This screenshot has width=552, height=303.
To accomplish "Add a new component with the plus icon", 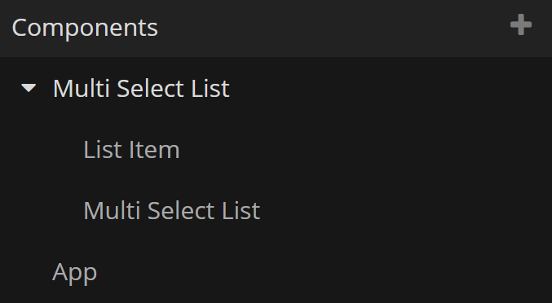I will (x=521, y=25).
